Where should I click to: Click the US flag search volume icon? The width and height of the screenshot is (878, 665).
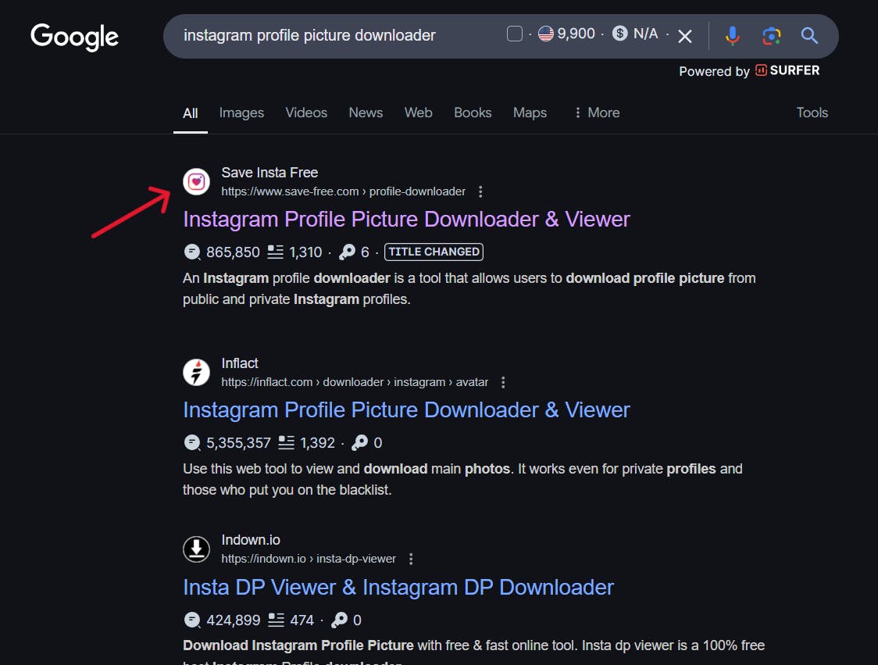point(546,34)
